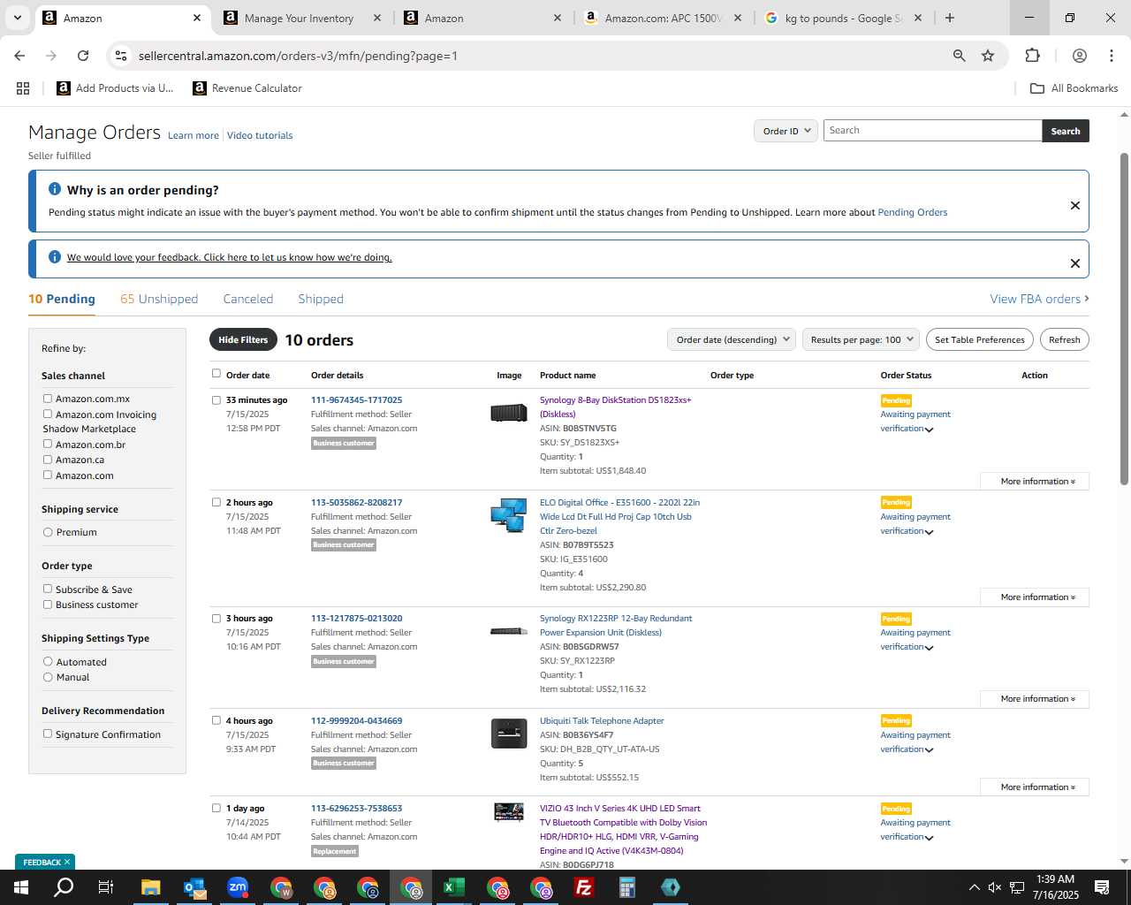Open the browser extensions puzzle icon
The width and height of the screenshot is (1131, 905).
point(1032,56)
